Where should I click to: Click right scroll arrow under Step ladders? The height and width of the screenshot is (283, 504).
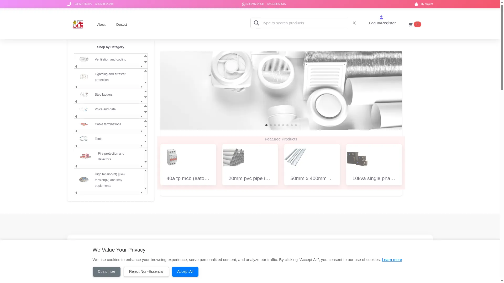pos(141,102)
